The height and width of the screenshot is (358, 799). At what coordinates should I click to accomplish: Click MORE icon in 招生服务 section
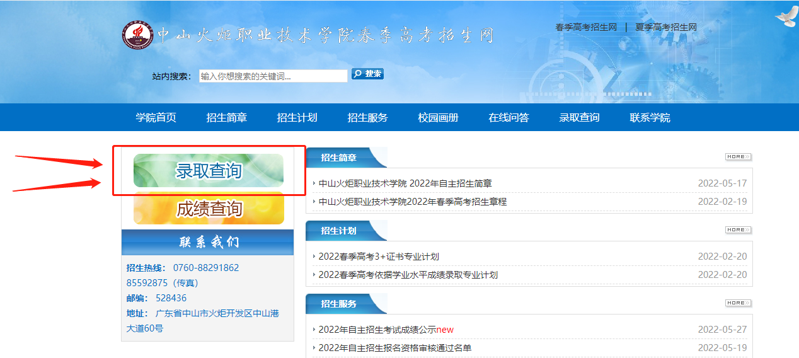(738, 303)
